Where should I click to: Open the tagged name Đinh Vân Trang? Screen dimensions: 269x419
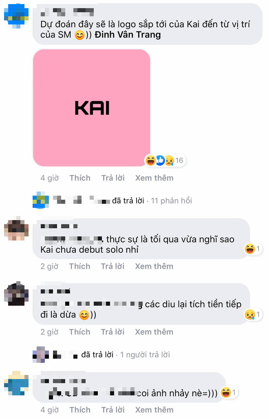128,35
